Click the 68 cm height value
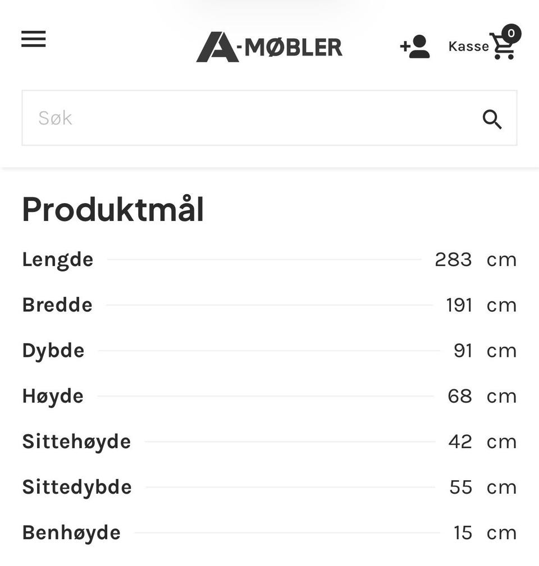This screenshot has height=566, width=539. tap(482, 396)
